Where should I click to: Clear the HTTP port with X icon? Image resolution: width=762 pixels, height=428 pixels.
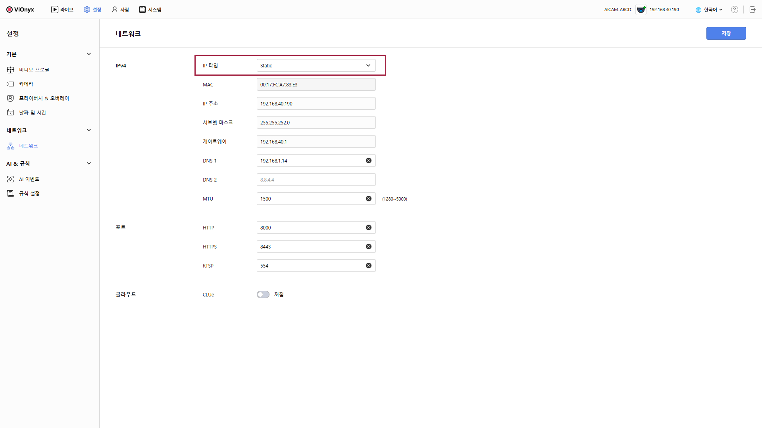tap(369, 227)
